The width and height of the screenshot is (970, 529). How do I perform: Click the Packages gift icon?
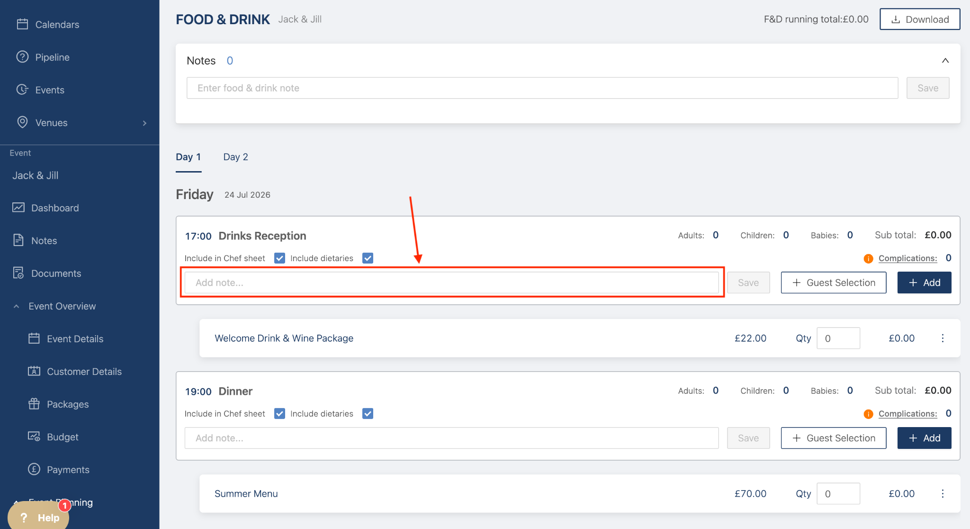[34, 404]
